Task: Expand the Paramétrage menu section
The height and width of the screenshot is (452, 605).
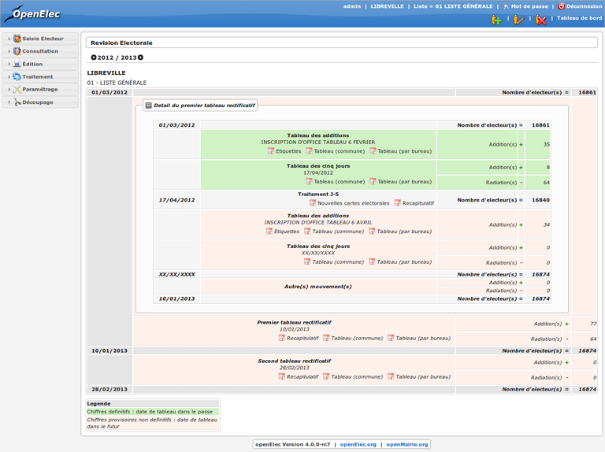Action: 39,89
